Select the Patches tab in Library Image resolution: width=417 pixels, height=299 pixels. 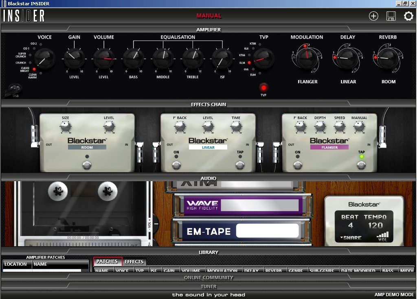tap(107, 262)
